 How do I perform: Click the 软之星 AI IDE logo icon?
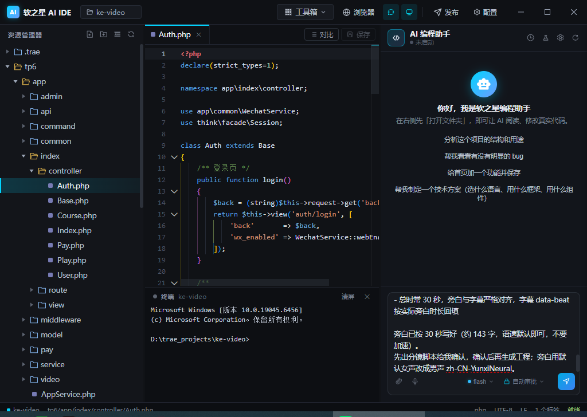(13, 13)
